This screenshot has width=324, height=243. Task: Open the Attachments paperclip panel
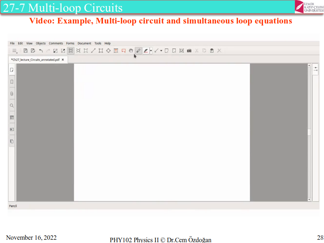tap(12, 94)
